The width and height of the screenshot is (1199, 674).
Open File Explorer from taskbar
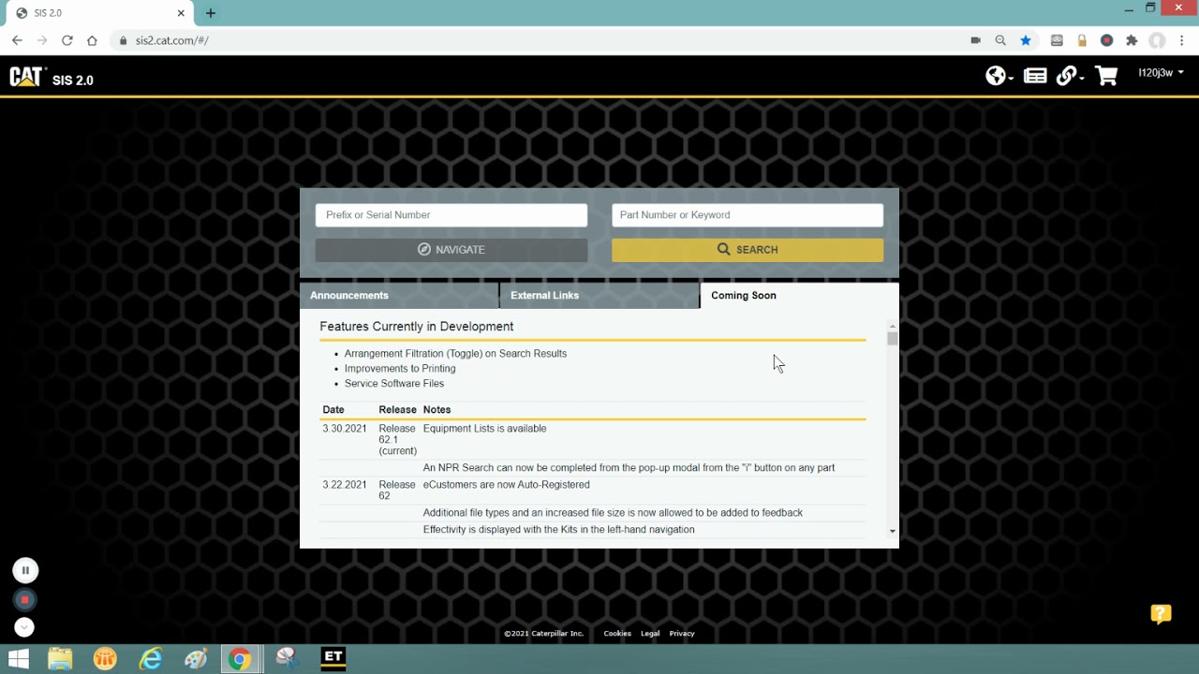(60, 659)
